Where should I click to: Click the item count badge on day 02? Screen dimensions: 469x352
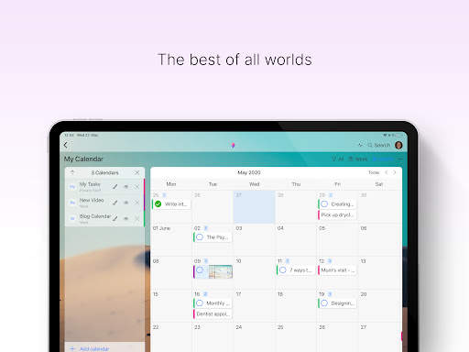coord(206,228)
